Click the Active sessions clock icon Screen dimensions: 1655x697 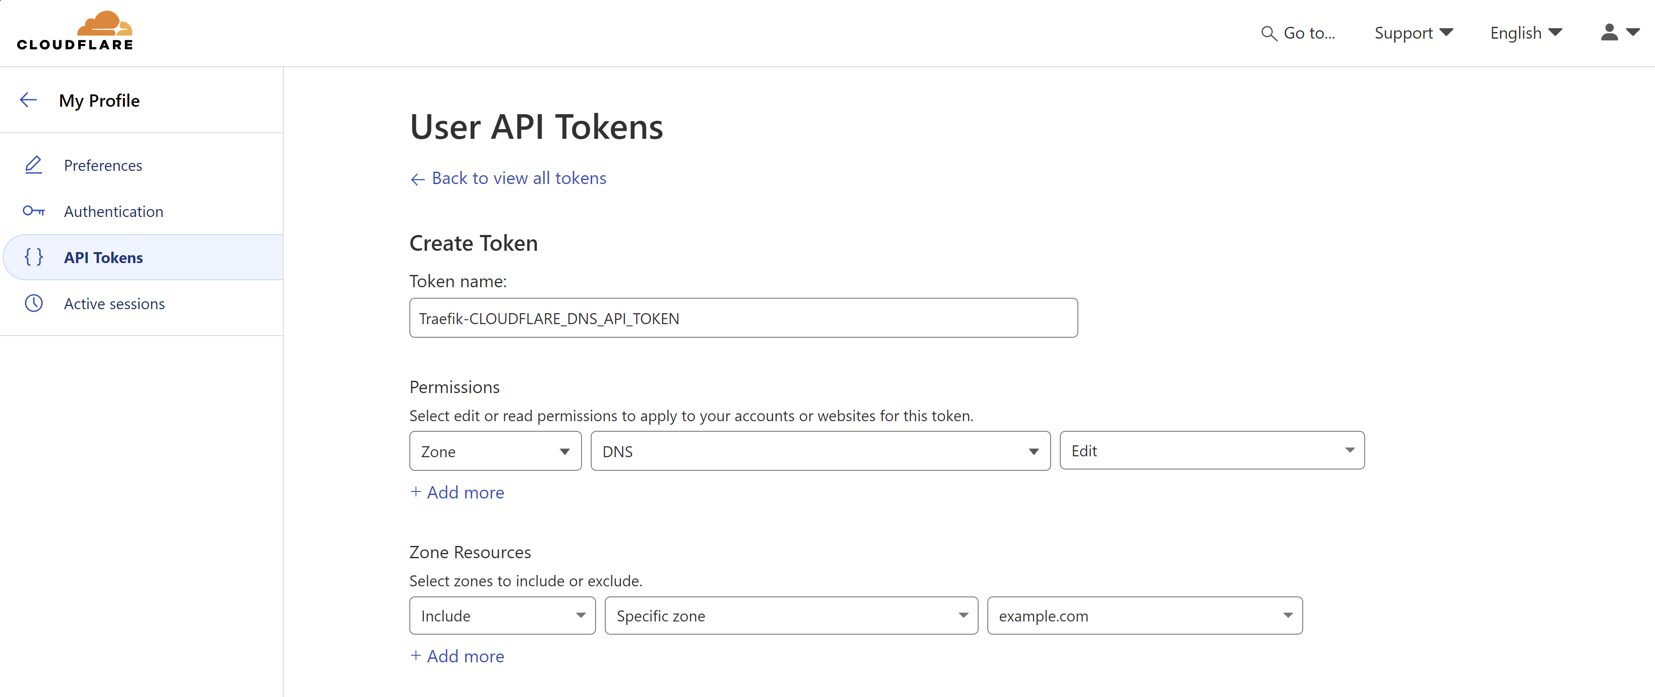pos(33,303)
